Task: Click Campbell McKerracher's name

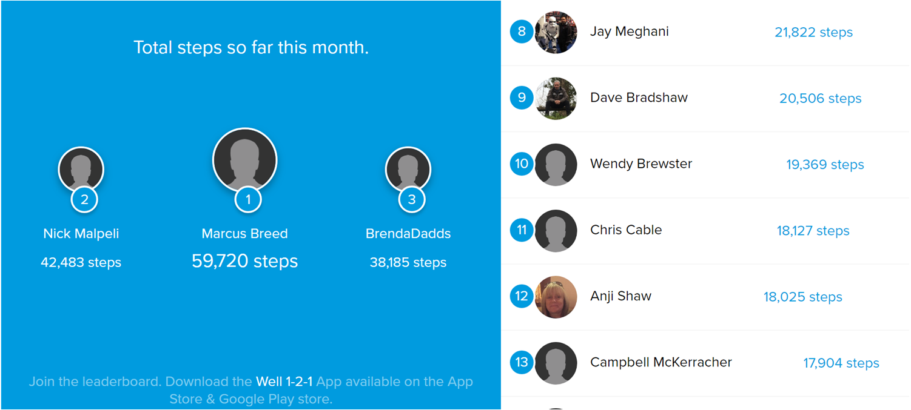Action: tap(661, 362)
